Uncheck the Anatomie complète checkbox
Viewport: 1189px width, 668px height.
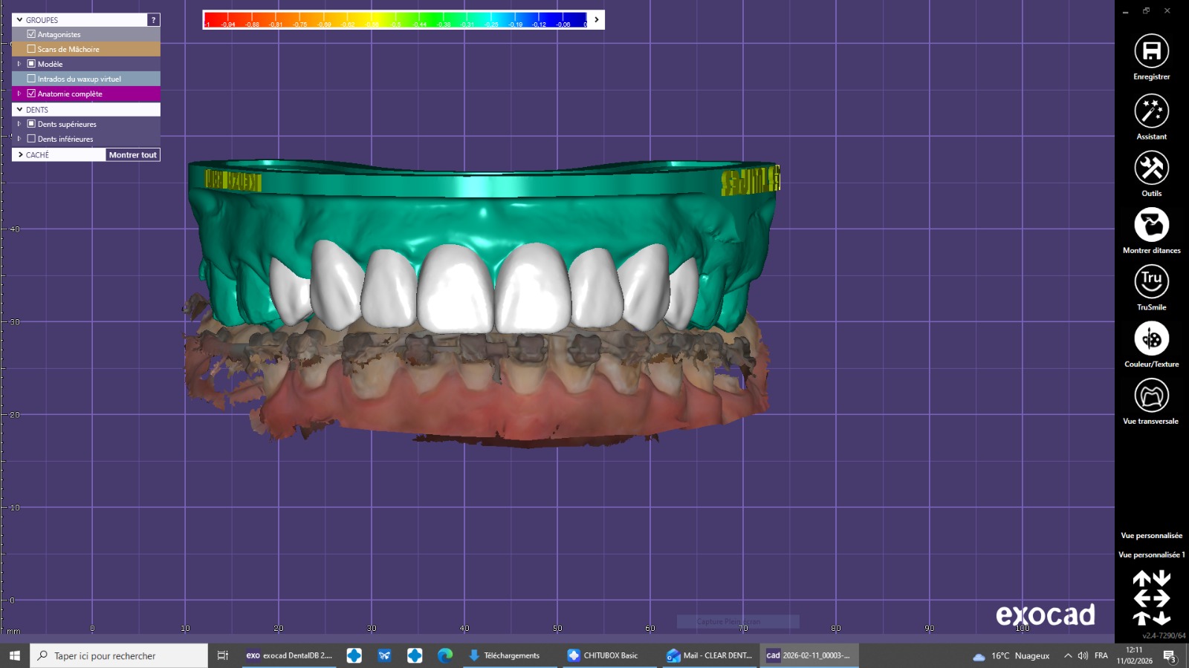[31, 94]
